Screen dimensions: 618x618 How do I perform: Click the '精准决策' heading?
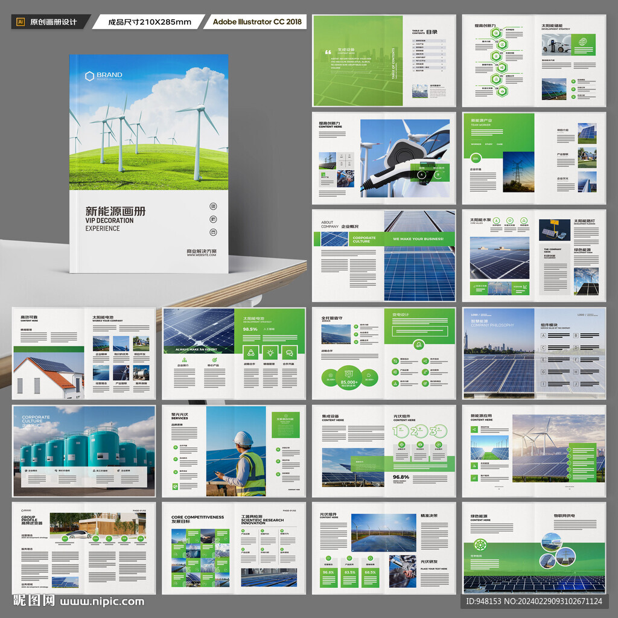(x=429, y=515)
